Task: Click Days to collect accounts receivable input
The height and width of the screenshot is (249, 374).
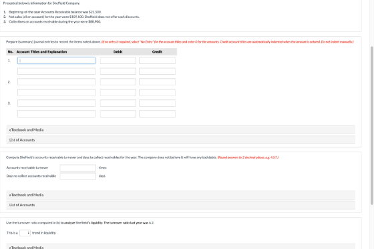Action: click(x=77, y=176)
